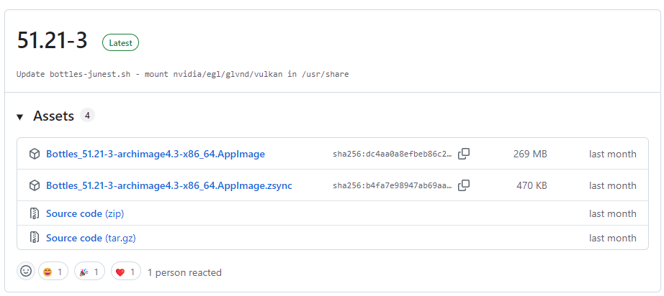The height and width of the screenshot is (296, 664).
Task: Click last month date on zsync row
Action: click(x=612, y=186)
